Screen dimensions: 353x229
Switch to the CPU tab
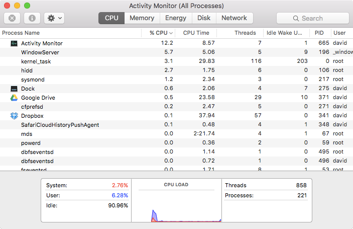click(111, 18)
